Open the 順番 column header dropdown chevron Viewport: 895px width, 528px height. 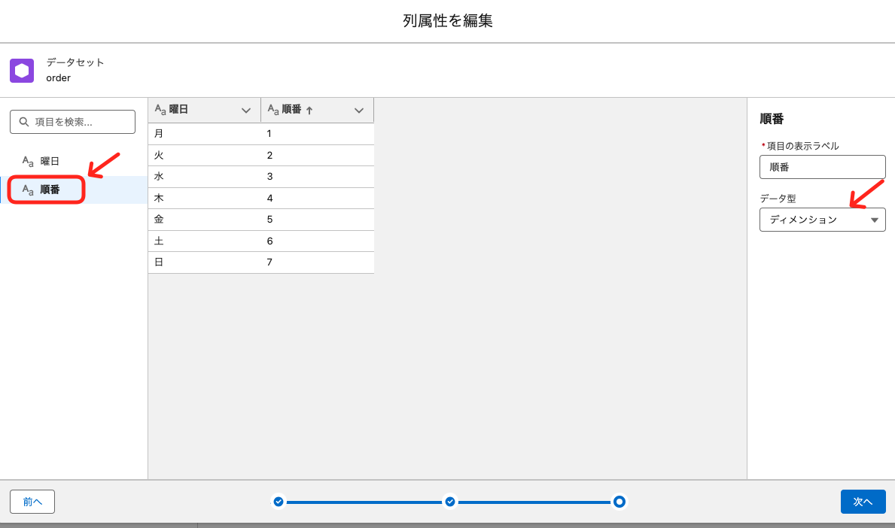pyautogui.click(x=359, y=110)
